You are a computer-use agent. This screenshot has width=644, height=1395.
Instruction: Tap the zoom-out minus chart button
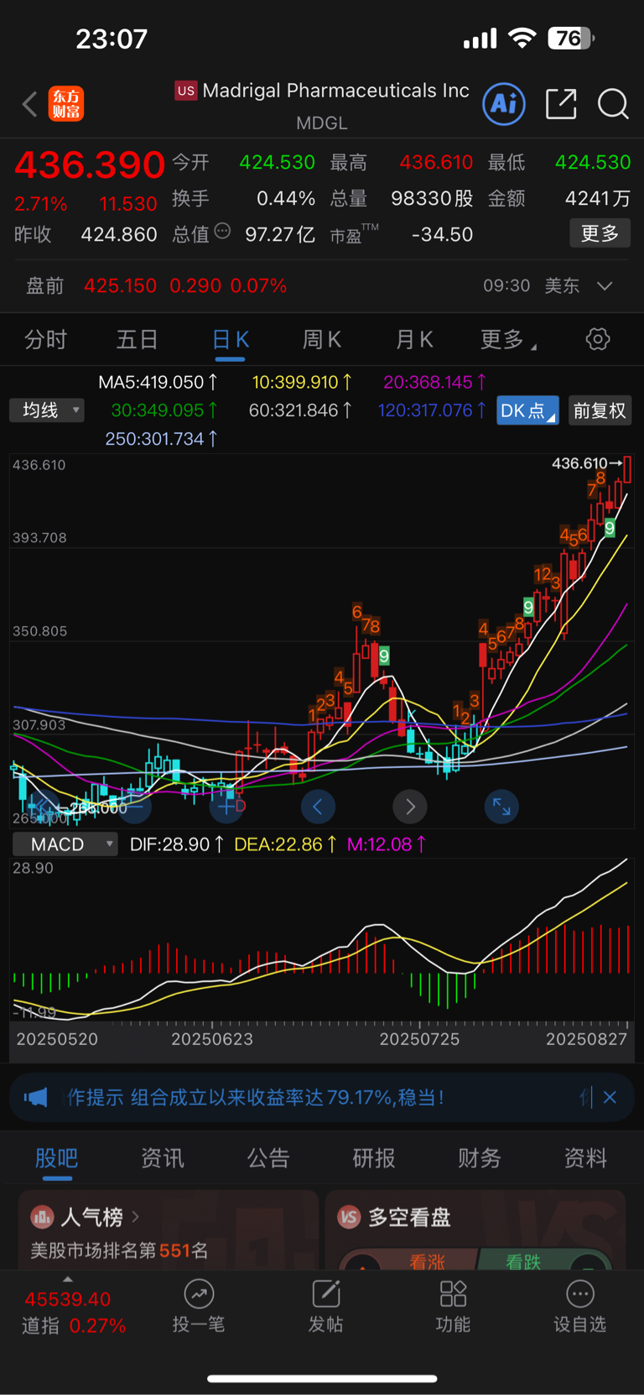coord(134,807)
